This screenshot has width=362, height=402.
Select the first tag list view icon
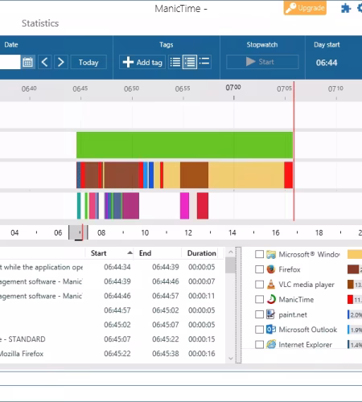[175, 62]
